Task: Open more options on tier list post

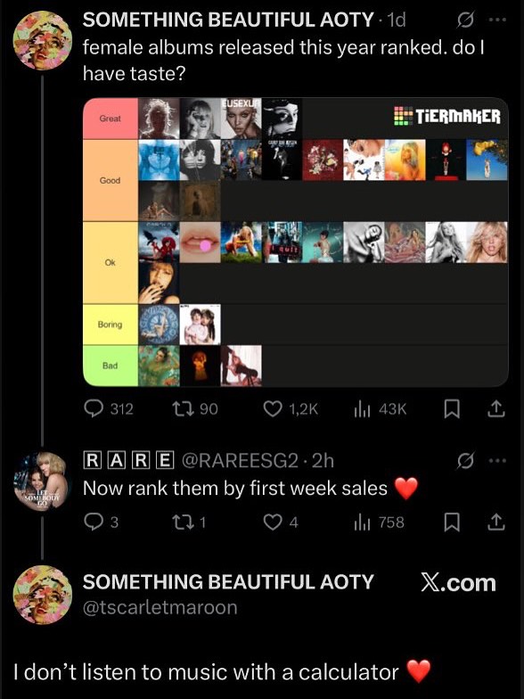Action: [497, 20]
